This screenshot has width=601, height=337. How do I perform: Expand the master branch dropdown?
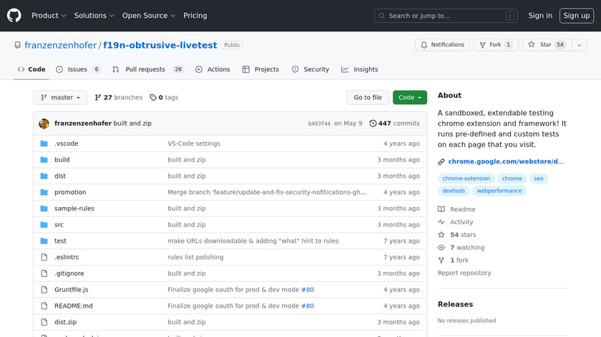click(x=61, y=98)
